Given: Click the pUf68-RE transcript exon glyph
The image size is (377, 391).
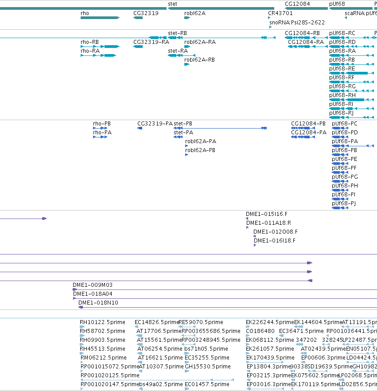Looking at the screenshot, I should click(351, 73).
